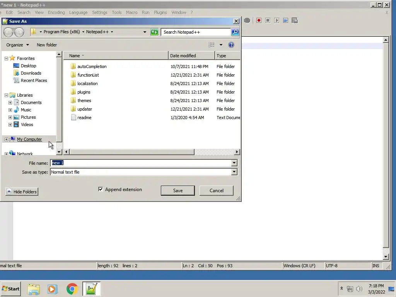Open the address bar history dropdown

145,32
